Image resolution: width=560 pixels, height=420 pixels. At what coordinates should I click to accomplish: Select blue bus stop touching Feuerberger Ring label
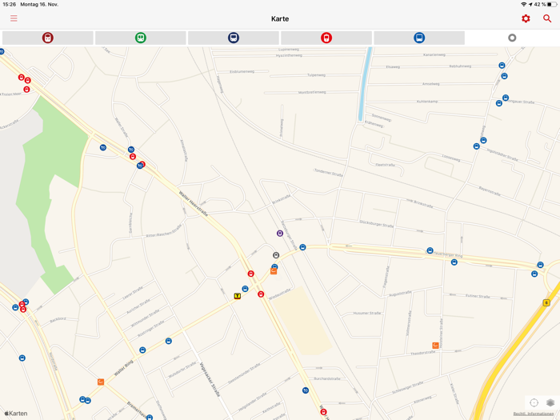coord(430,250)
